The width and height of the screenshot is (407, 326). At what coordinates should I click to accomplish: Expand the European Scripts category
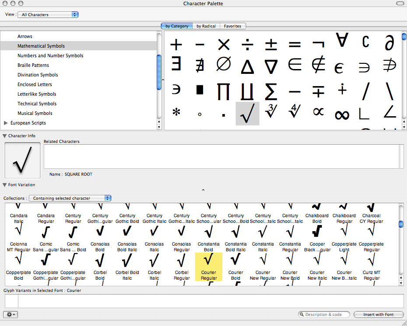[x=6, y=123]
